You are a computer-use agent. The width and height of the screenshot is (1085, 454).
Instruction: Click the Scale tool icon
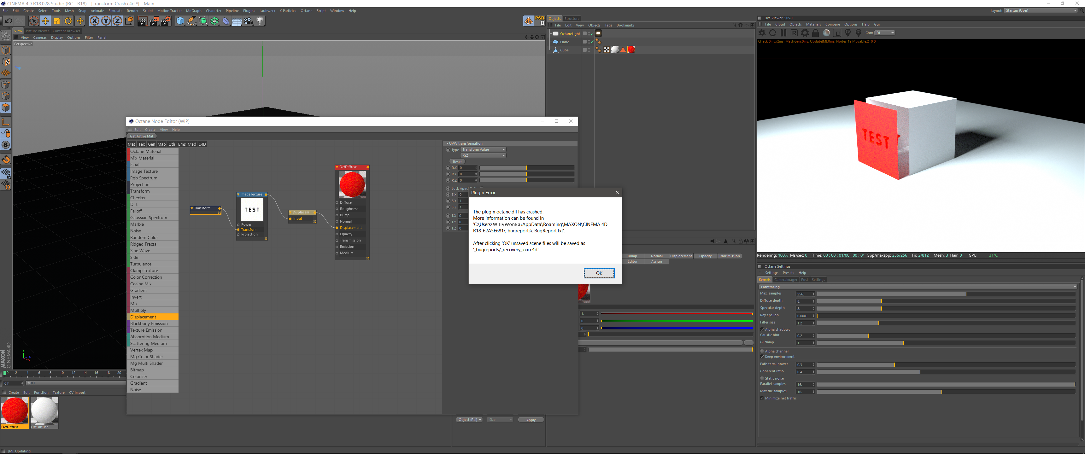[57, 21]
